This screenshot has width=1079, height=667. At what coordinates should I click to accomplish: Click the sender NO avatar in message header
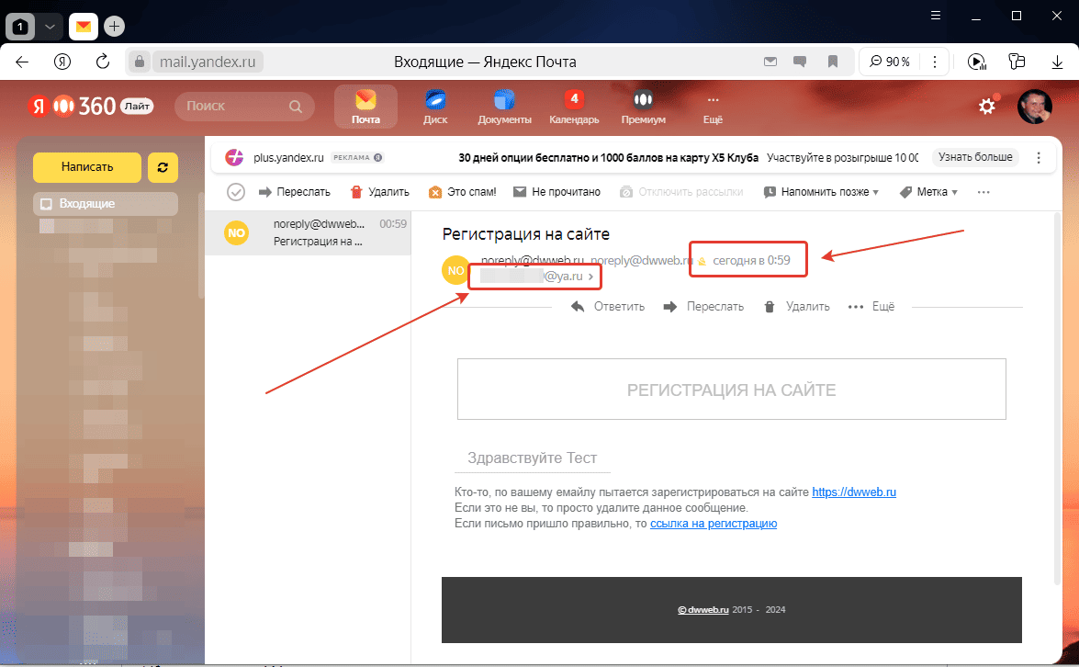(x=455, y=270)
